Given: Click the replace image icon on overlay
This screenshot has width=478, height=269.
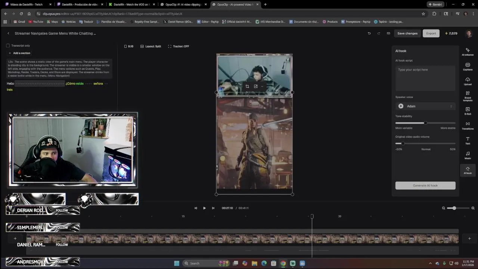Looking at the screenshot, I should [256, 86].
